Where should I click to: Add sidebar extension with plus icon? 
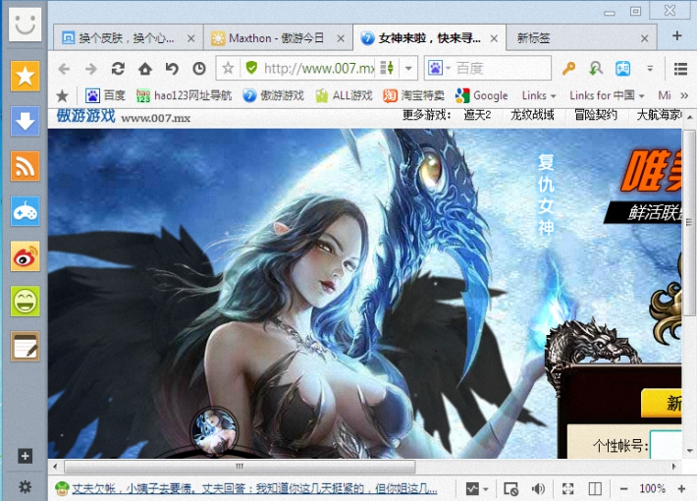click(x=25, y=456)
